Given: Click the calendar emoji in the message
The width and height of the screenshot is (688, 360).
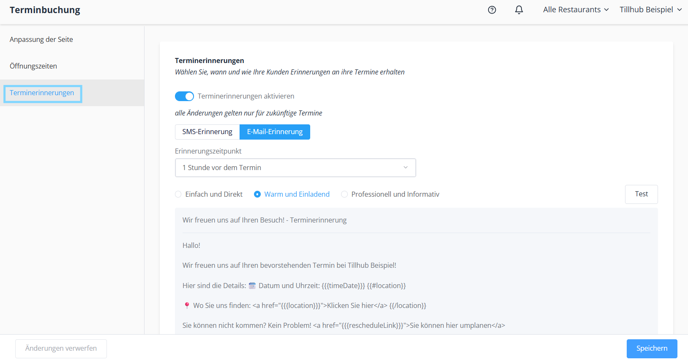Looking at the screenshot, I should 252,286.
